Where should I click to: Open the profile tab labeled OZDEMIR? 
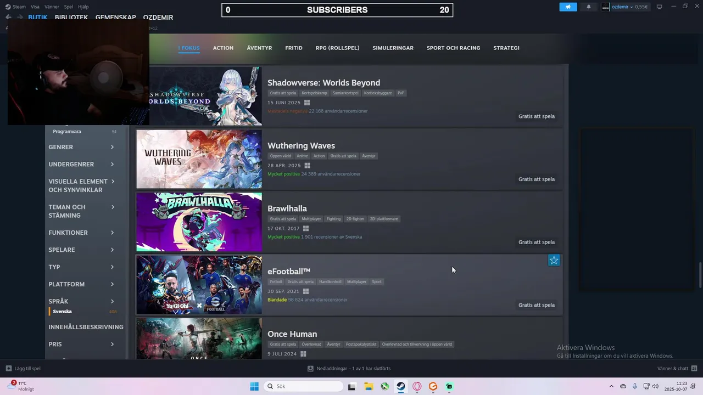tap(158, 17)
